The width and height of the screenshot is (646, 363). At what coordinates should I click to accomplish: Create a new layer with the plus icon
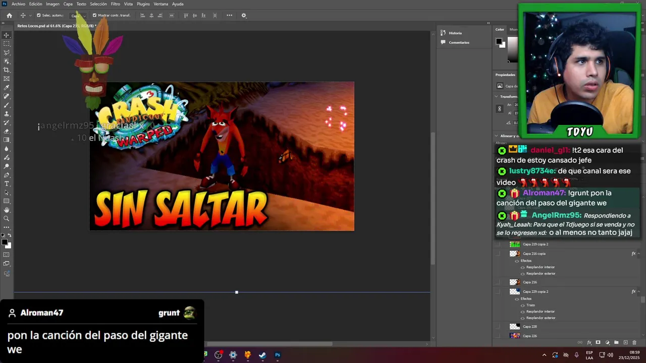pyautogui.click(x=626, y=343)
